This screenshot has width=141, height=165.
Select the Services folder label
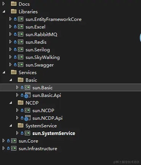tap(27, 73)
